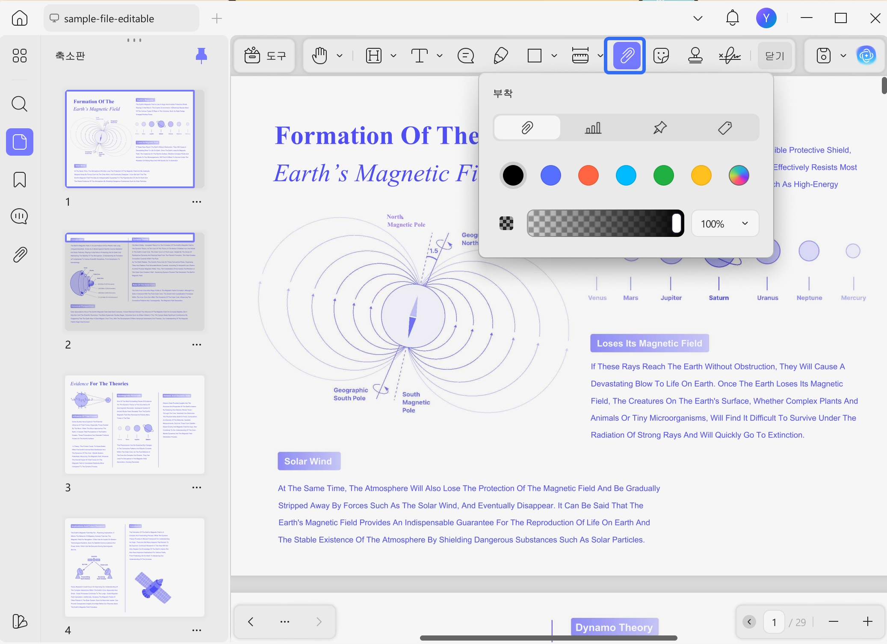Screen dimensions: 887x644
Task: Open the user account avatar Y
Action: 766,18
